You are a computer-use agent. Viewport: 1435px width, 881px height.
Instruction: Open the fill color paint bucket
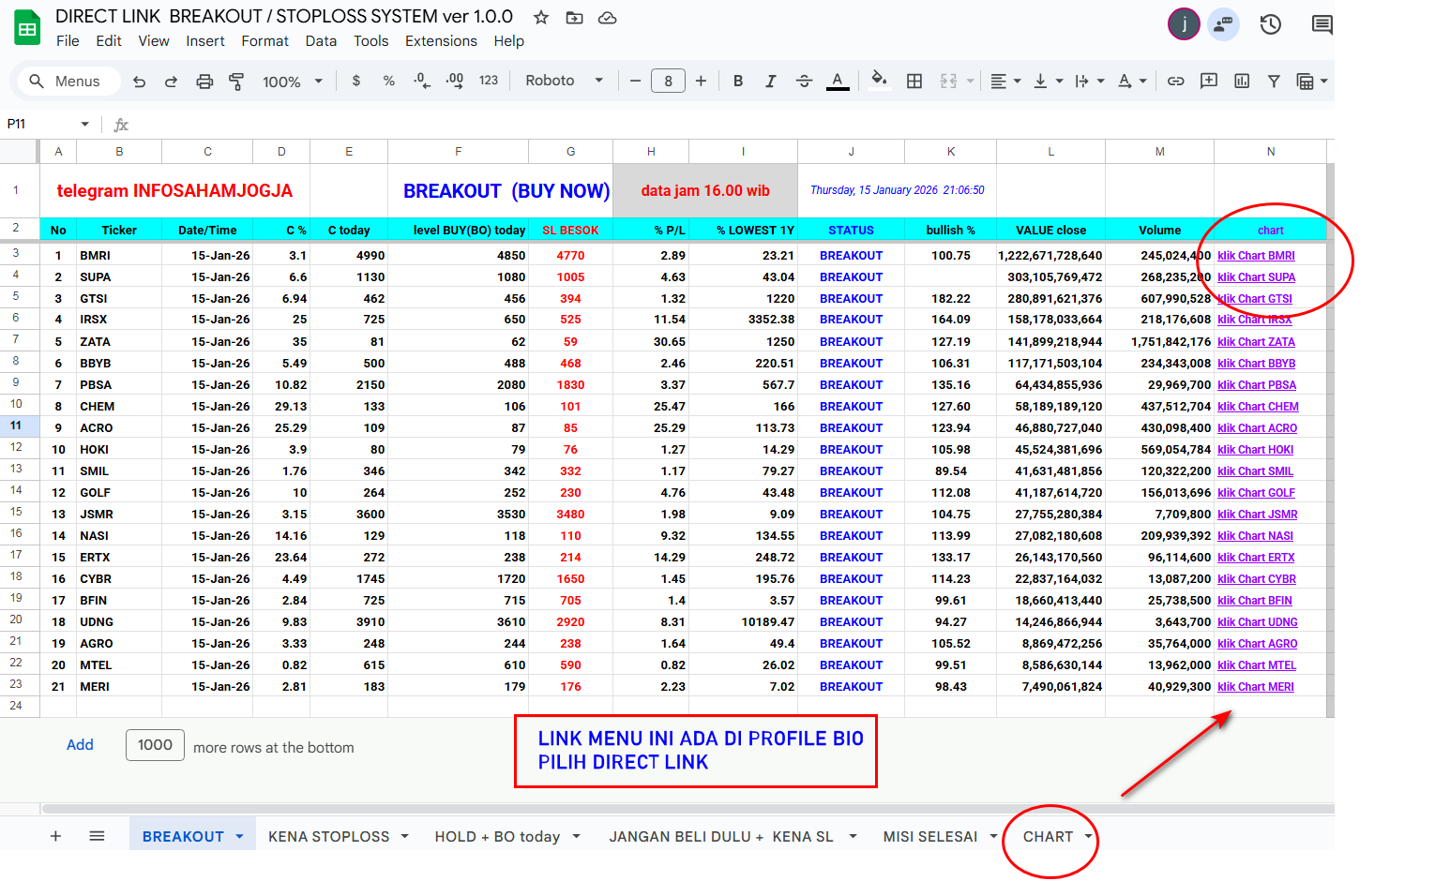[879, 82]
